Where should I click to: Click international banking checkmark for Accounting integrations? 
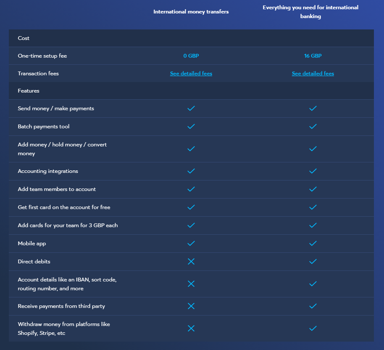tap(313, 171)
